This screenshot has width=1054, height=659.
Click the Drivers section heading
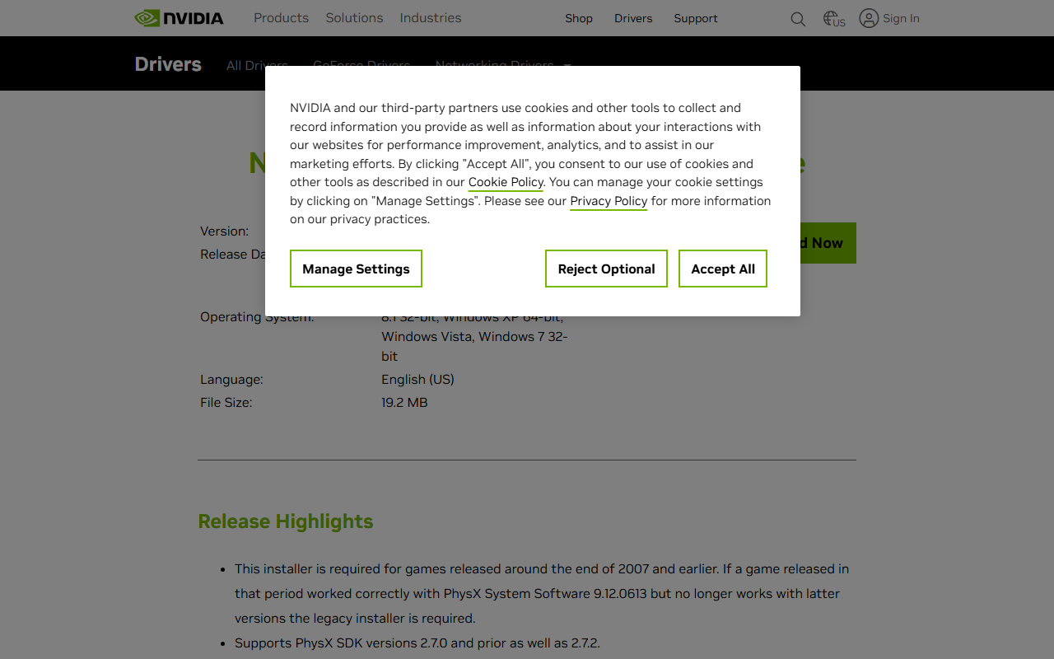click(168, 64)
